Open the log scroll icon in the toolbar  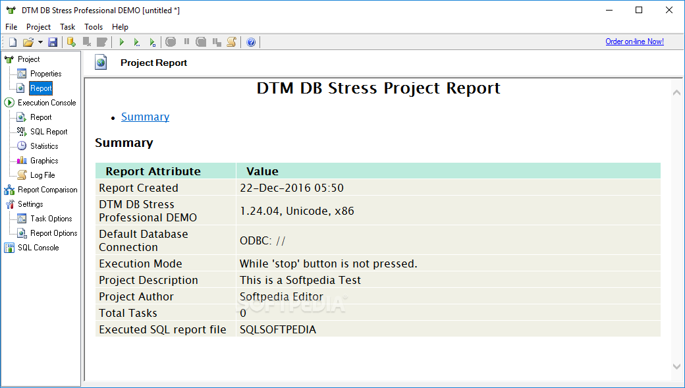pyautogui.click(x=232, y=42)
